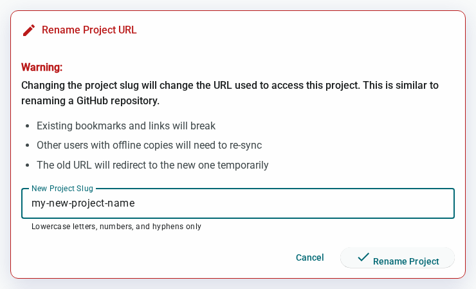Click the 'Rename Project URL' dialog title
The image size is (476, 289).
(x=89, y=30)
